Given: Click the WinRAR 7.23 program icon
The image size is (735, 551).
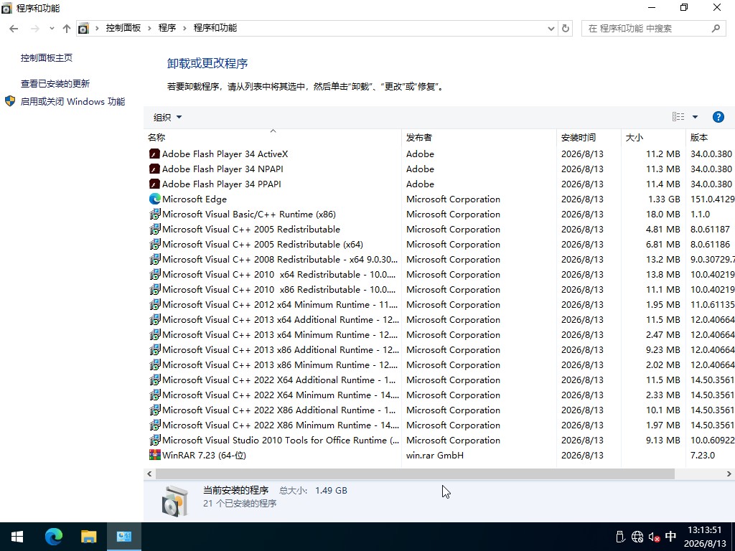Looking at the screenshot, I should pos(154,455).
